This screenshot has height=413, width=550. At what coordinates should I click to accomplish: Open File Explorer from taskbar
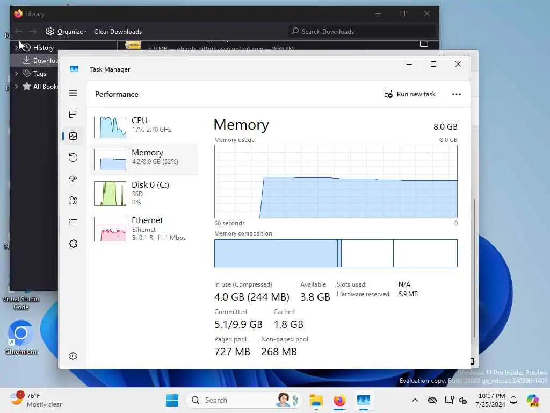[316, 400]
